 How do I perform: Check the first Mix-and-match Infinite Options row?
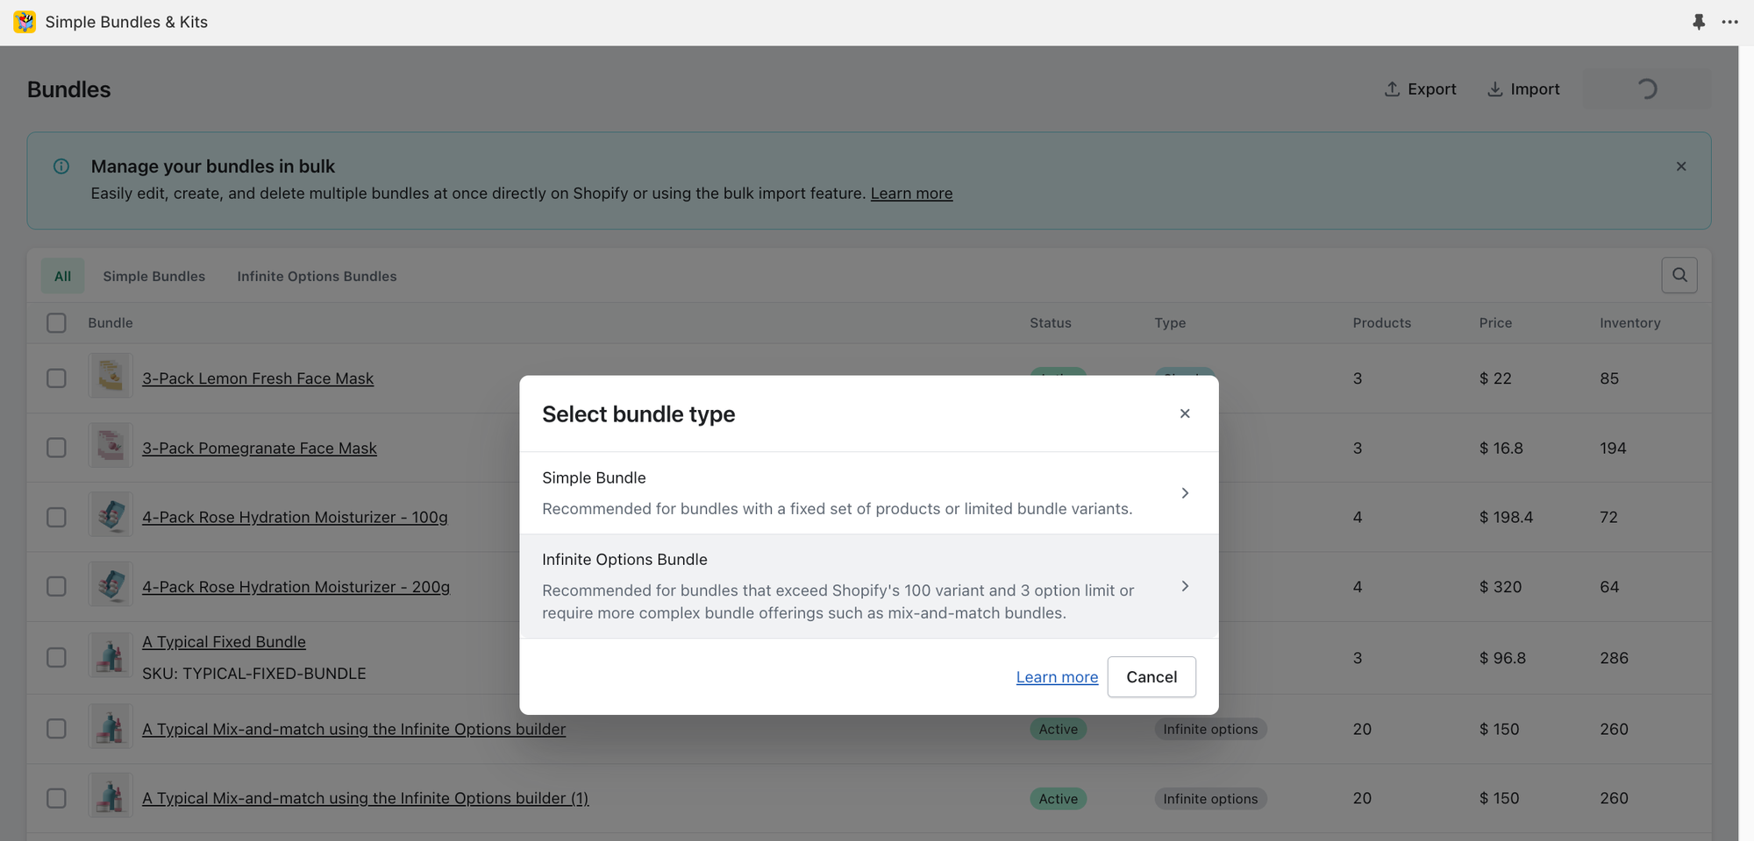[x=56, y=729]
